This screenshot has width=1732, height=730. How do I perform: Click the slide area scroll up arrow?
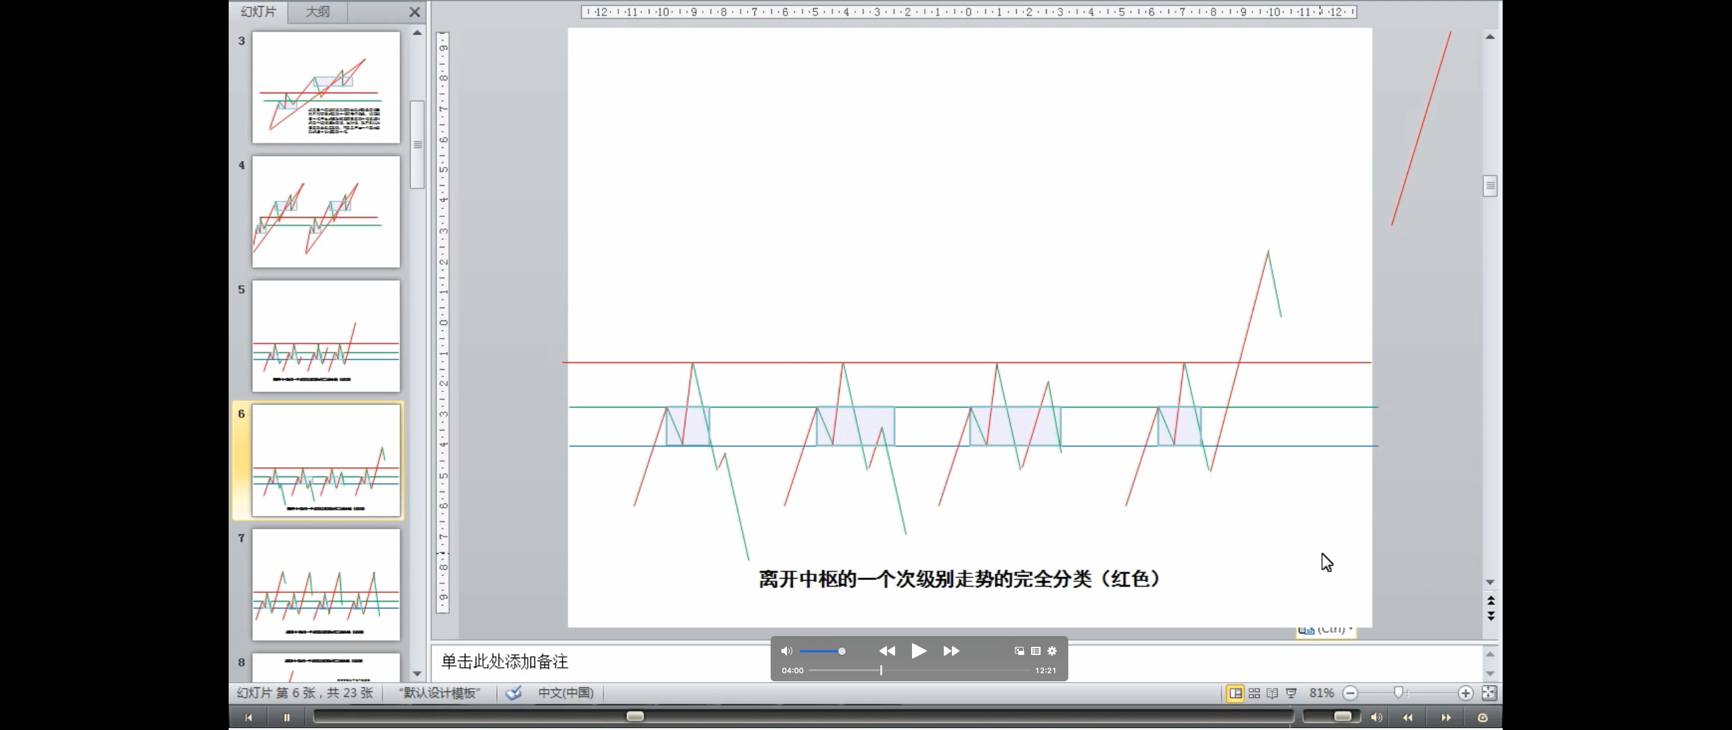tap(1490, 36)
